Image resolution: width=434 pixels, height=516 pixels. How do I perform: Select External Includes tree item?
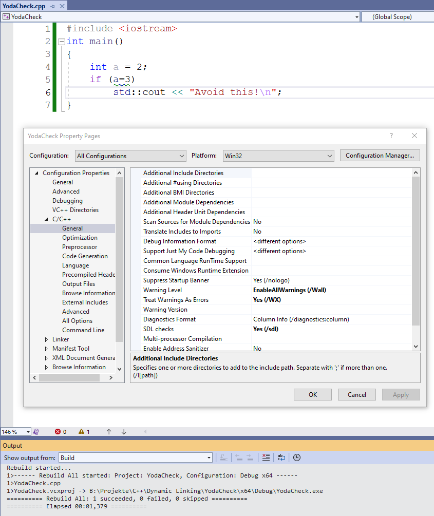85,302
